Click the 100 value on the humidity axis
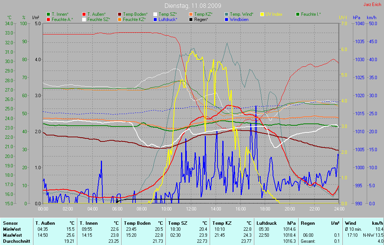This screenshot has height=245, width=384. click(24, 24)
